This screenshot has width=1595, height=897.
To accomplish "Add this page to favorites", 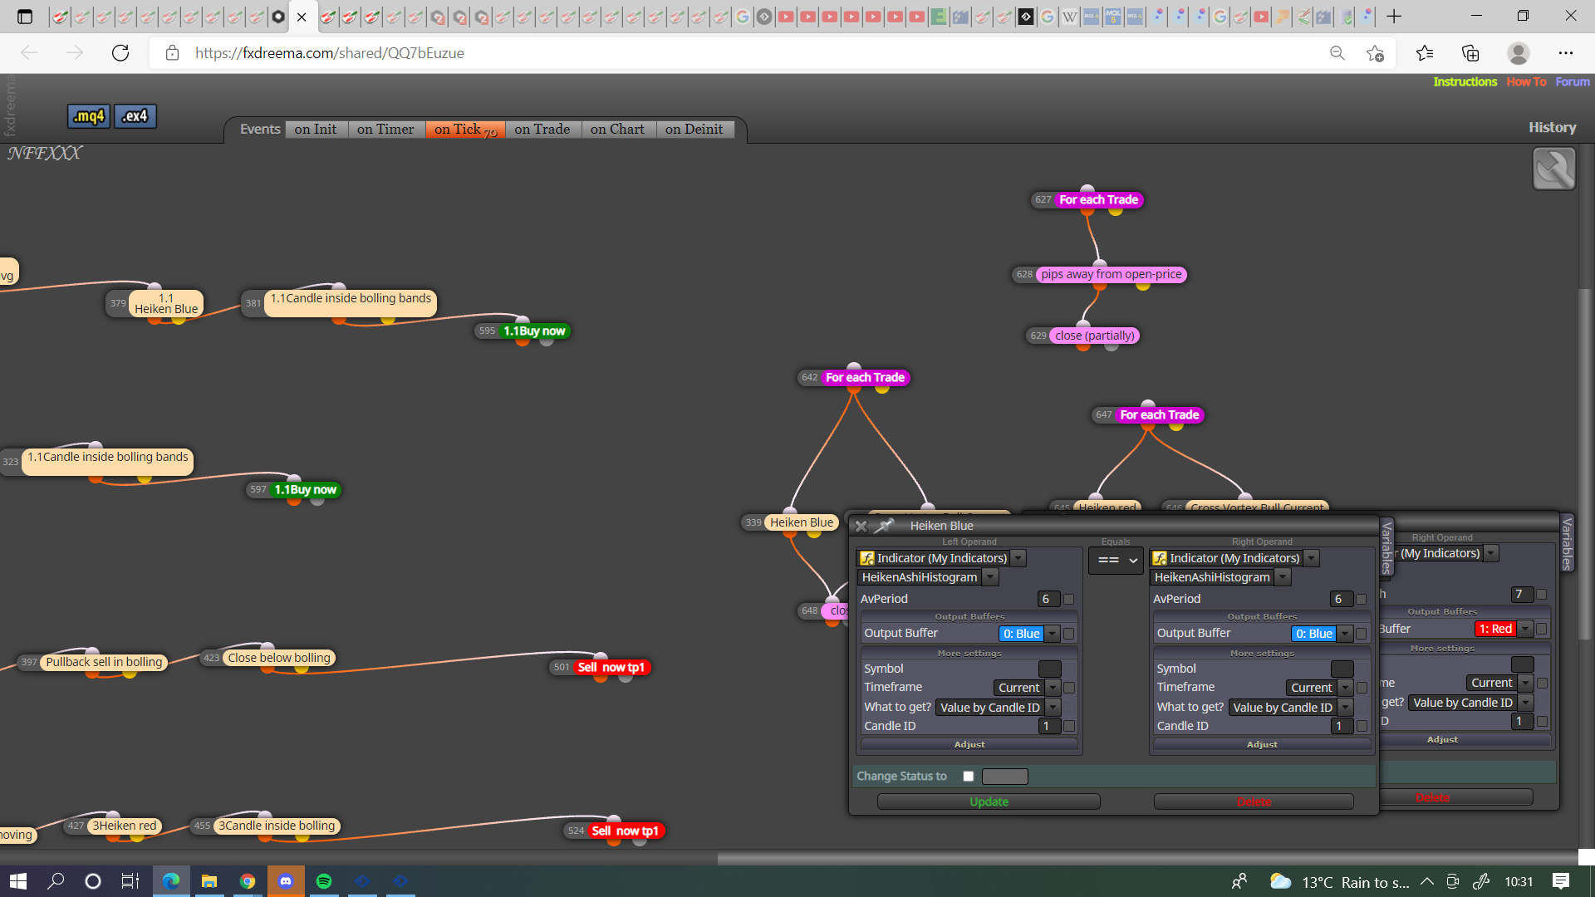I will point(1375,53).
